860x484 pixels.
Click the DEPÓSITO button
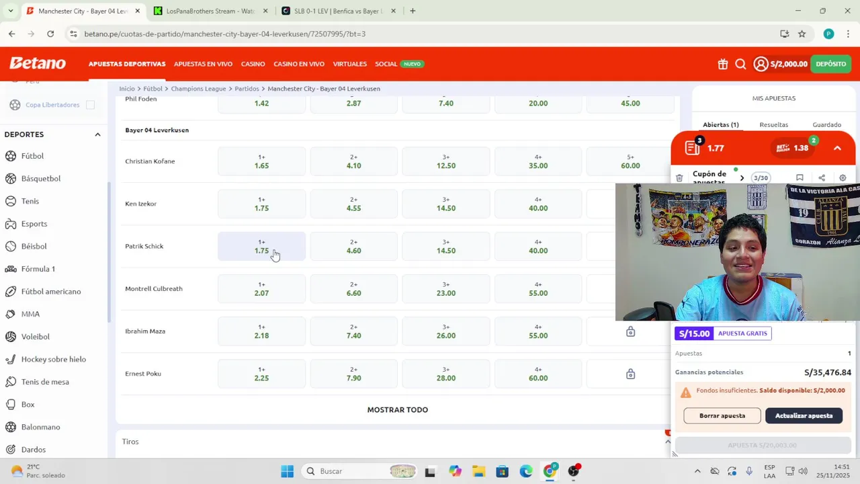click(x=831, y=64)
